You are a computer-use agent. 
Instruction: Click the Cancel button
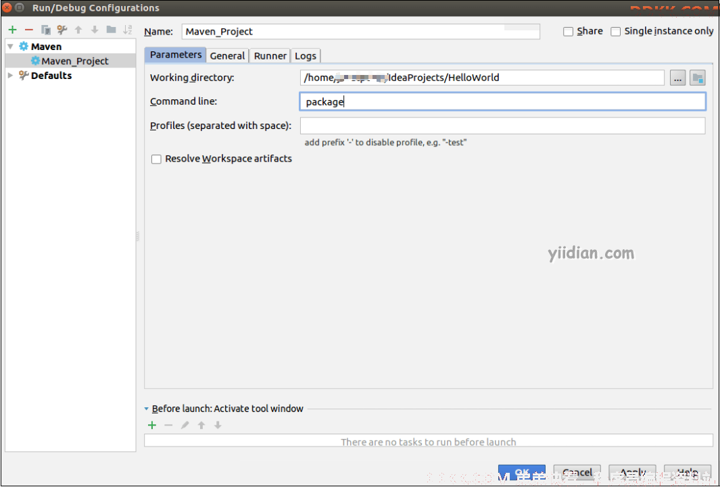pyautogui.click(x=577, y=473)
